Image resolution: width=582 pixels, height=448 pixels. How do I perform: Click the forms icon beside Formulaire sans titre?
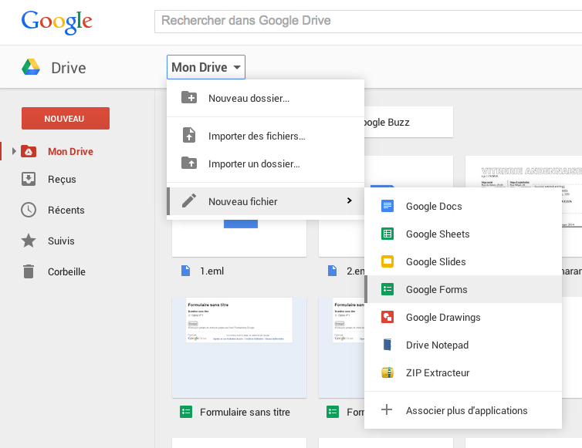tap(186, 412)
